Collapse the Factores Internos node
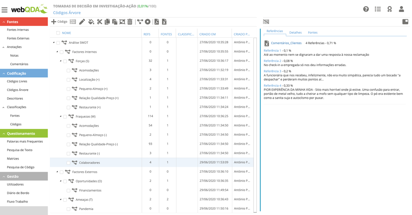This screenshot has height=215, width=412. pos(57,52)
